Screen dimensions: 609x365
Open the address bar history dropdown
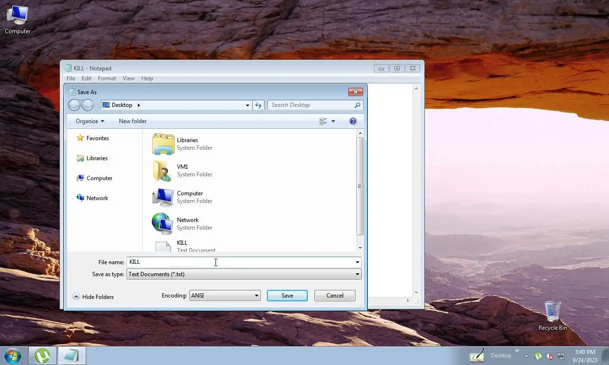(x=247, y=105)
